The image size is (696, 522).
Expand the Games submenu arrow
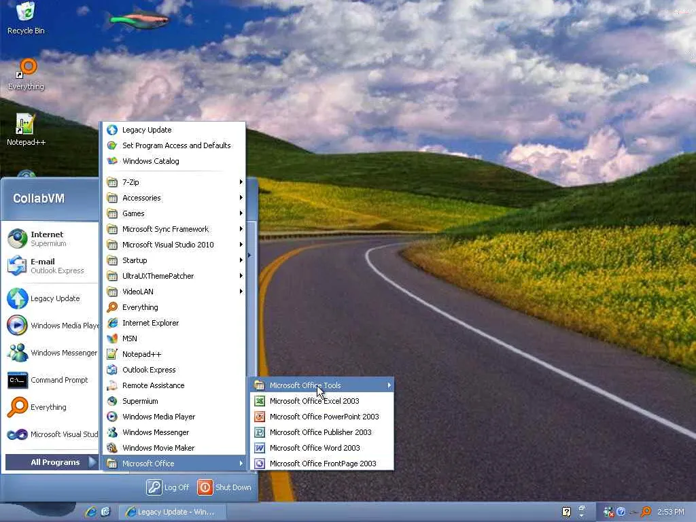coord(241,213)
